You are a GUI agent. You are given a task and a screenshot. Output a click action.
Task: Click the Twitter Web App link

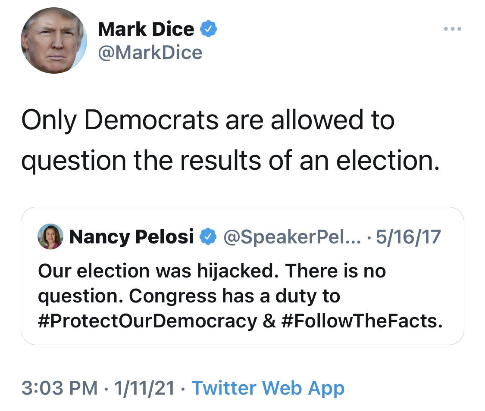[x=268, y=388]
